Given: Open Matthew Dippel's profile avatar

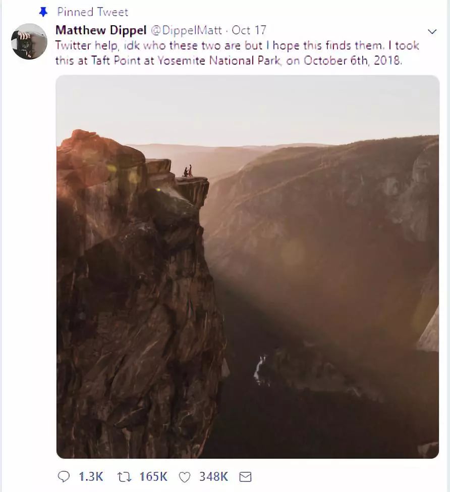Looking at the screenshot, I should (x=29, y=41).
